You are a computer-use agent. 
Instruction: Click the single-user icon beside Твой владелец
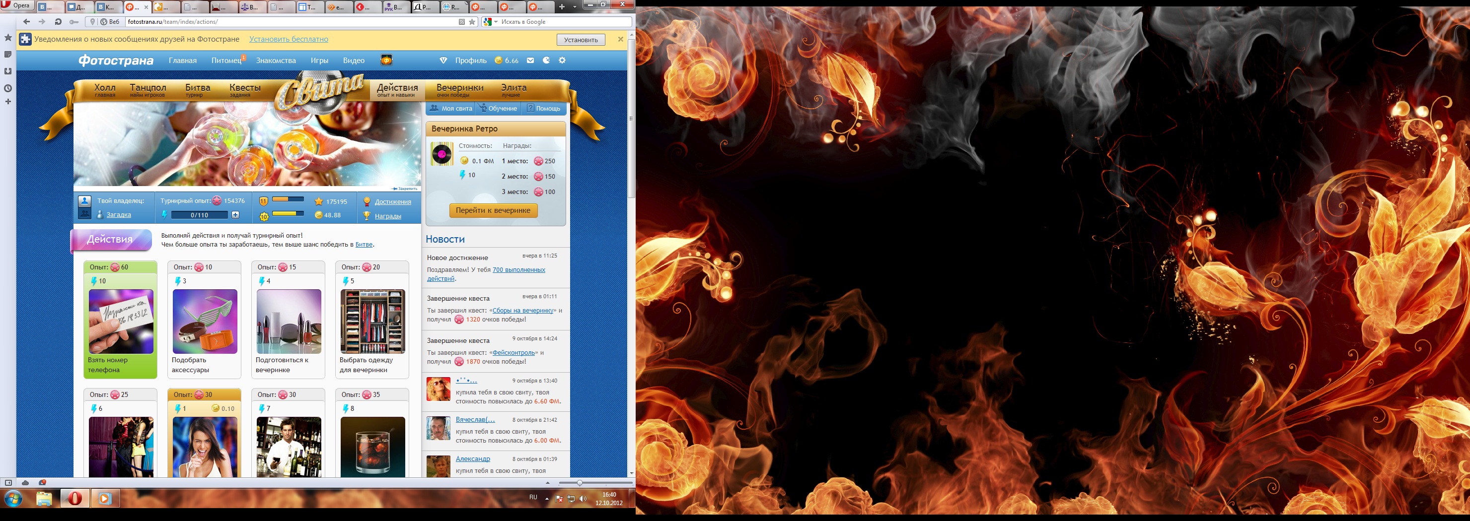(84, 200)
